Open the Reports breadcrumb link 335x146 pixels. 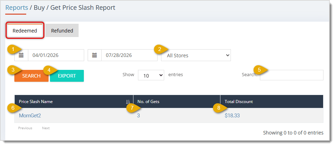click(x=17, y=8)
